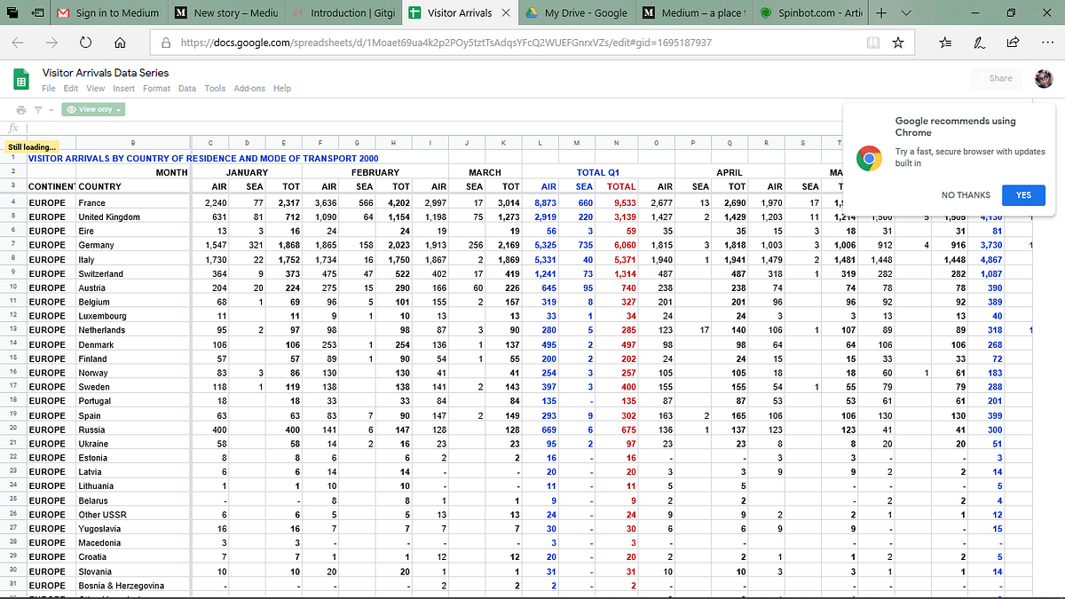1065x599 pixels.
Task: Open the Edge tab actions chevron
Action: (904, 13)
